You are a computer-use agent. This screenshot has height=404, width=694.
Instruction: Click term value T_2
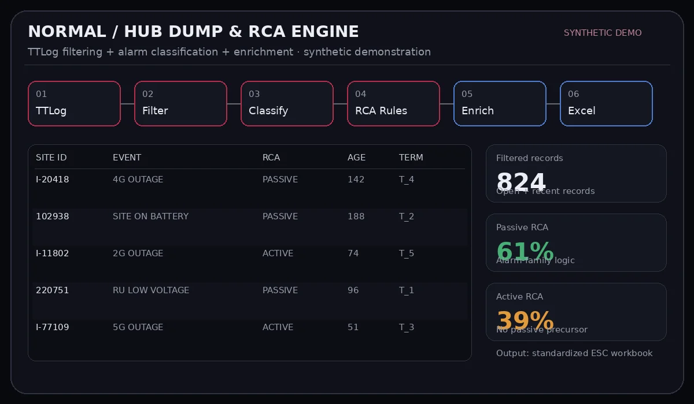click(407, 216)
